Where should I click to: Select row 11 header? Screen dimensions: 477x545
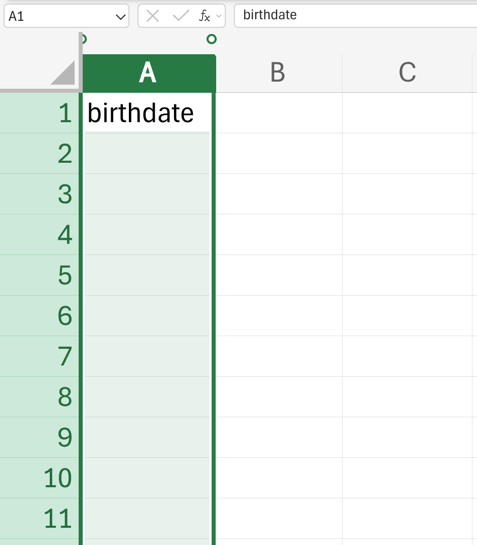click(x=39, y=519)
